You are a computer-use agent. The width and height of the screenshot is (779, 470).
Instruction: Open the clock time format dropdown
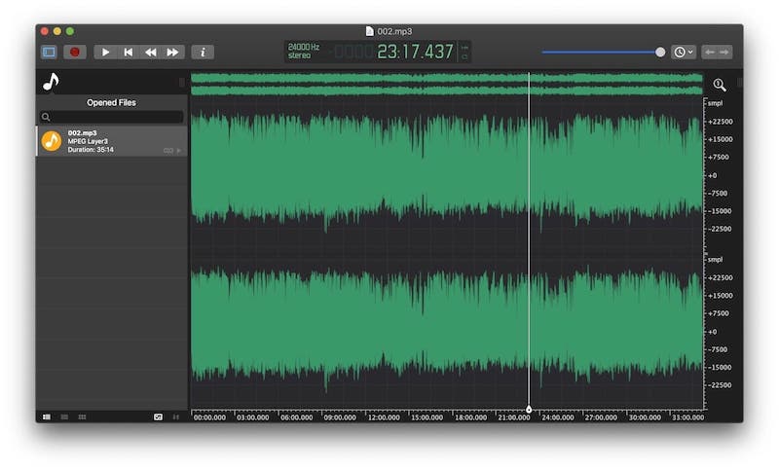pyautogui.click(x=684, y=52)
